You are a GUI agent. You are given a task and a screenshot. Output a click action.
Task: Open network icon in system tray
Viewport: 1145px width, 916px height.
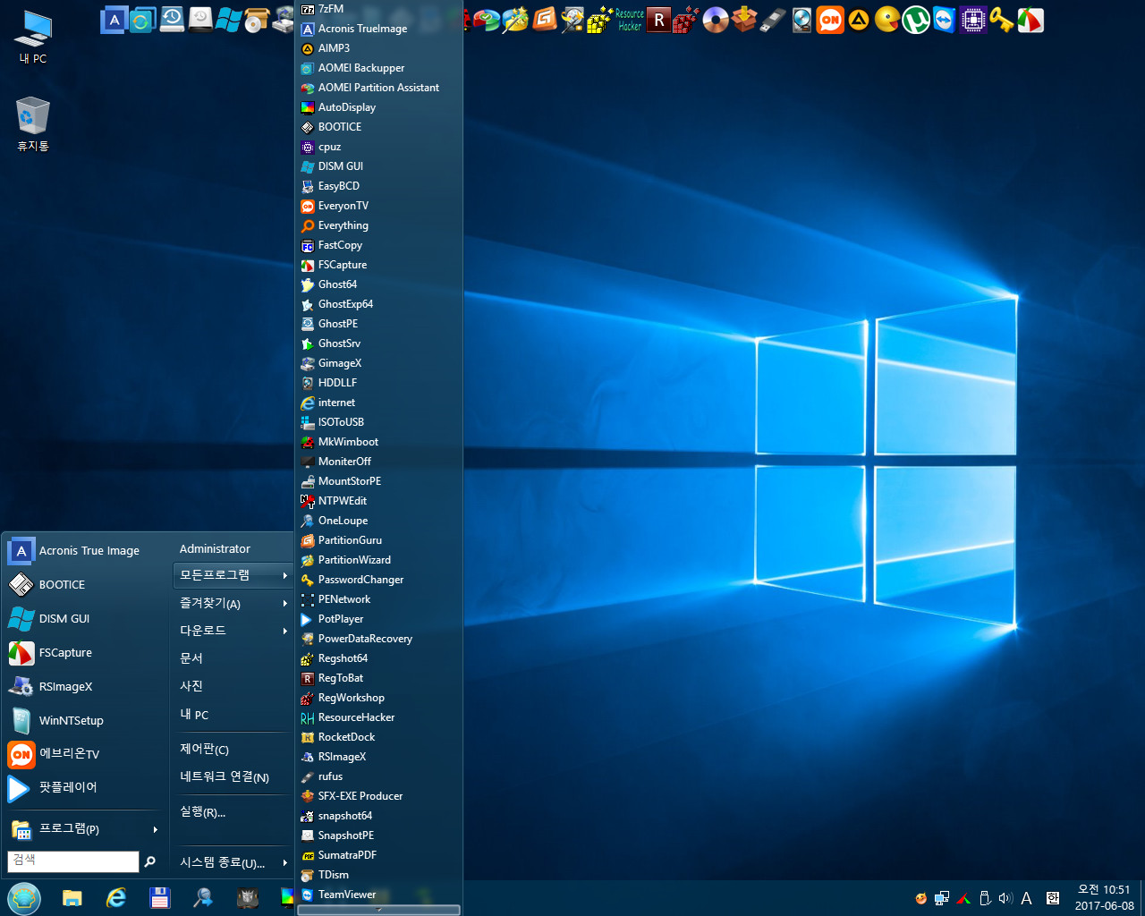942,898
